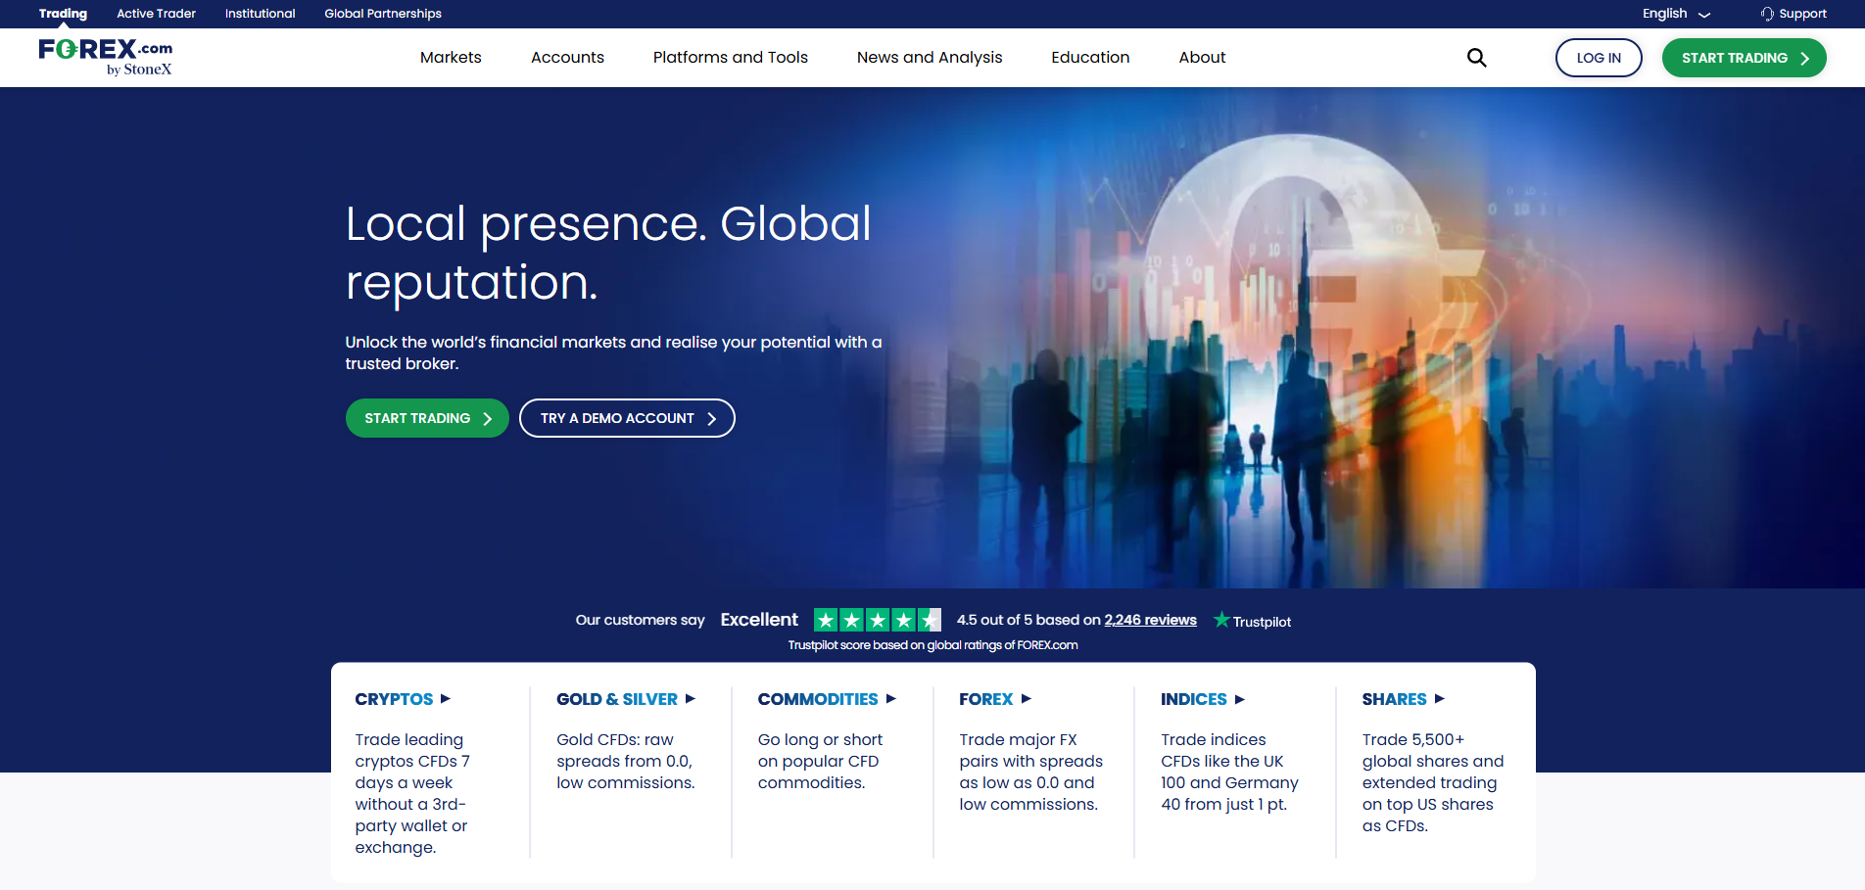
Task: Click the 'Local presence. Global reputation.' headline
Action: (608, 253)
